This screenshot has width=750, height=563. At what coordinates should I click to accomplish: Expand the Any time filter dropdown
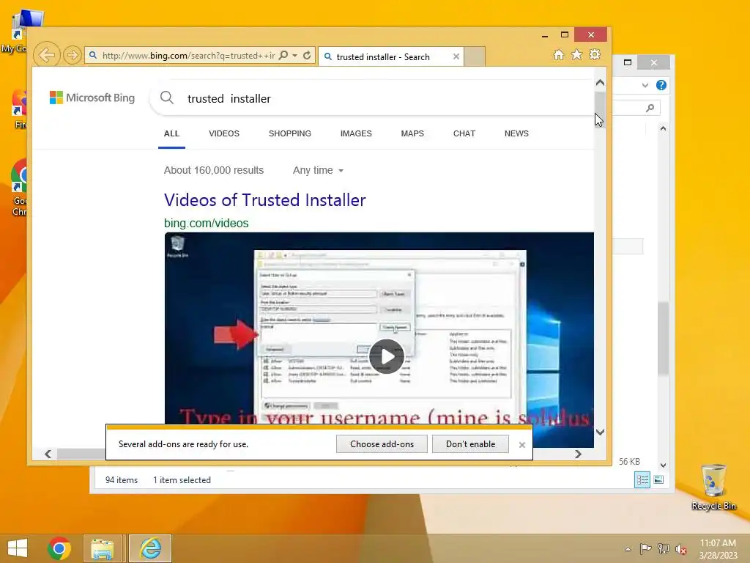click(x=318, y=170)
